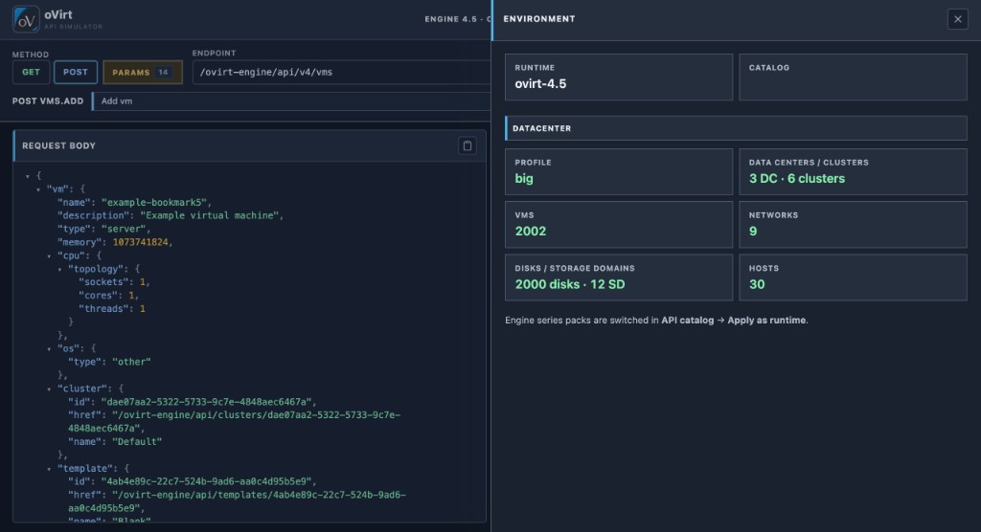This screenshot has width=981, height=532.
Task: Click the "example-bookmark5" name value
Action: tap(154, 203)
